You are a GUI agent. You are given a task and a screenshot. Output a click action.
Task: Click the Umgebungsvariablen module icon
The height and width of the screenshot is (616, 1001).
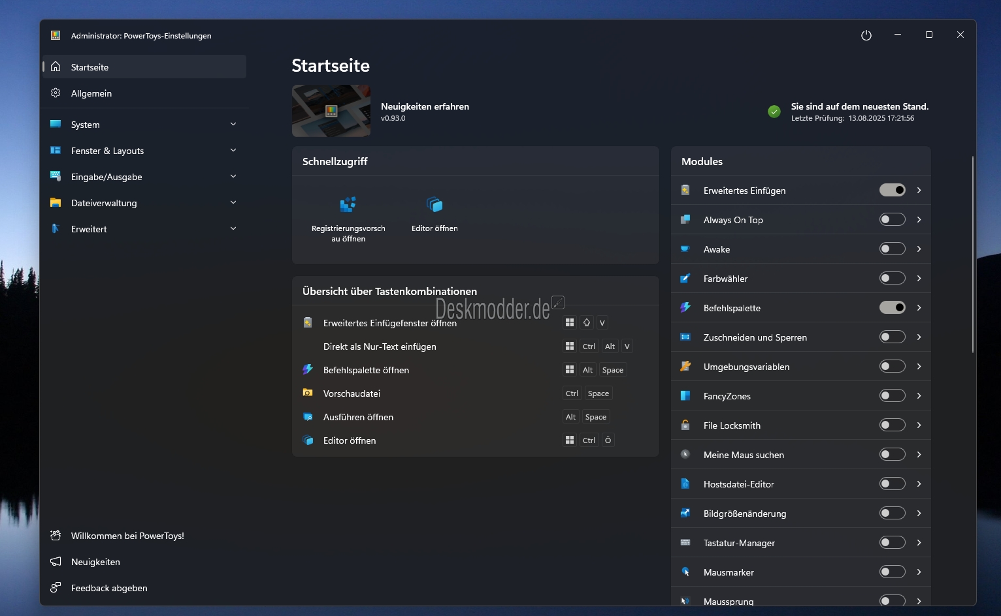click(685, 366)
